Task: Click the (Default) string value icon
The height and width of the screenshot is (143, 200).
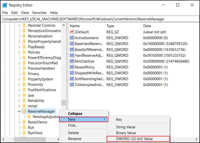Action: coord(72,32)
